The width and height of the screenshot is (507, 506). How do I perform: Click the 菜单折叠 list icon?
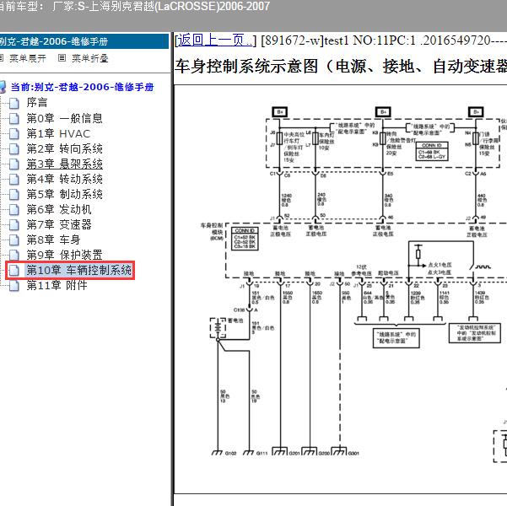pyautogui.click(x=62, y=58)
